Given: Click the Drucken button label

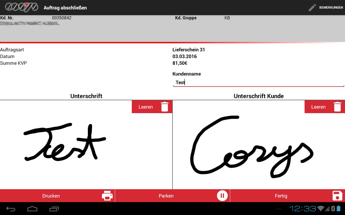Looking at the screenshot, I should pos(51,196).
